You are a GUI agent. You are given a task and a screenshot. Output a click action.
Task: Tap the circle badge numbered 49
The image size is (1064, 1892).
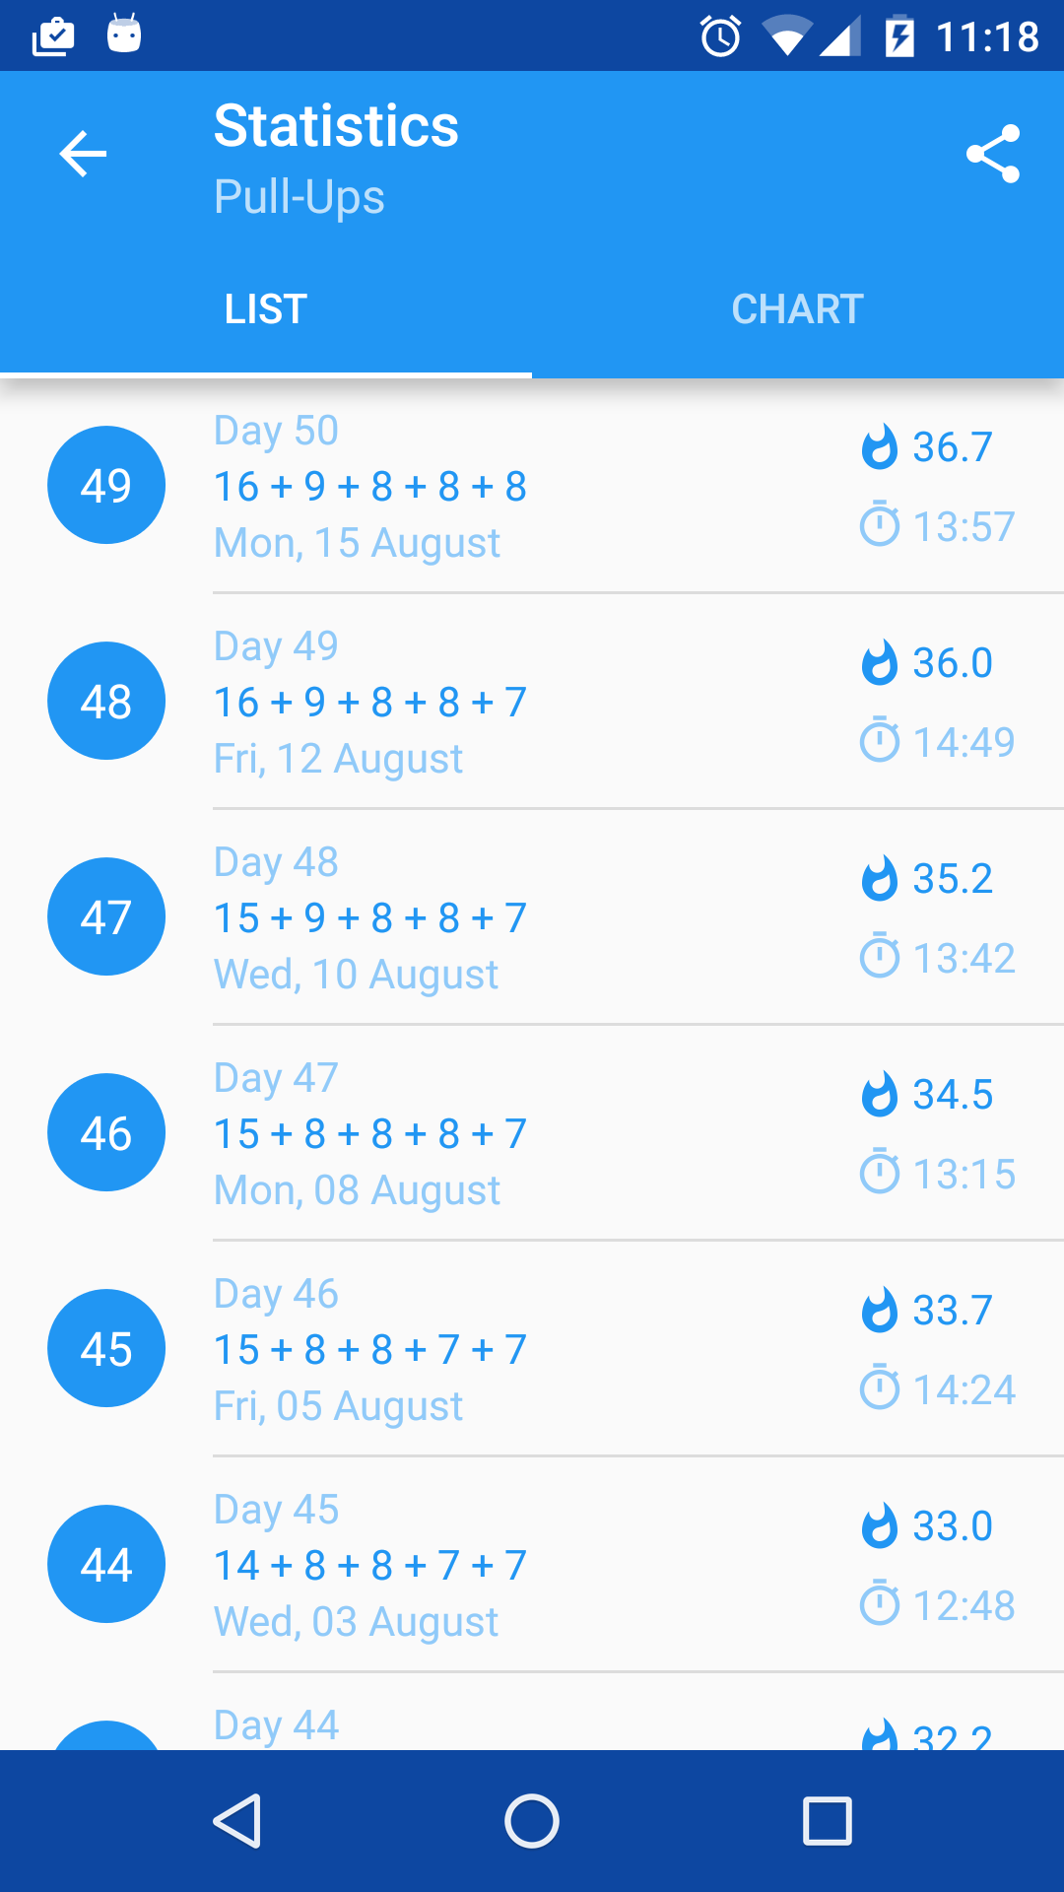click(106, 485)
